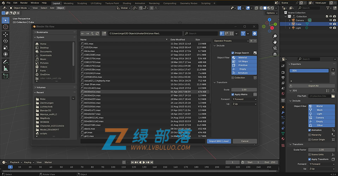Viewport: 338px width, 176px height.
Task: Open the import Up axis dropdown
Action: tap(244, 104)
